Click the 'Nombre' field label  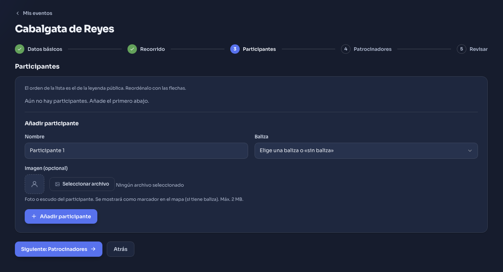tap(35, 137)
